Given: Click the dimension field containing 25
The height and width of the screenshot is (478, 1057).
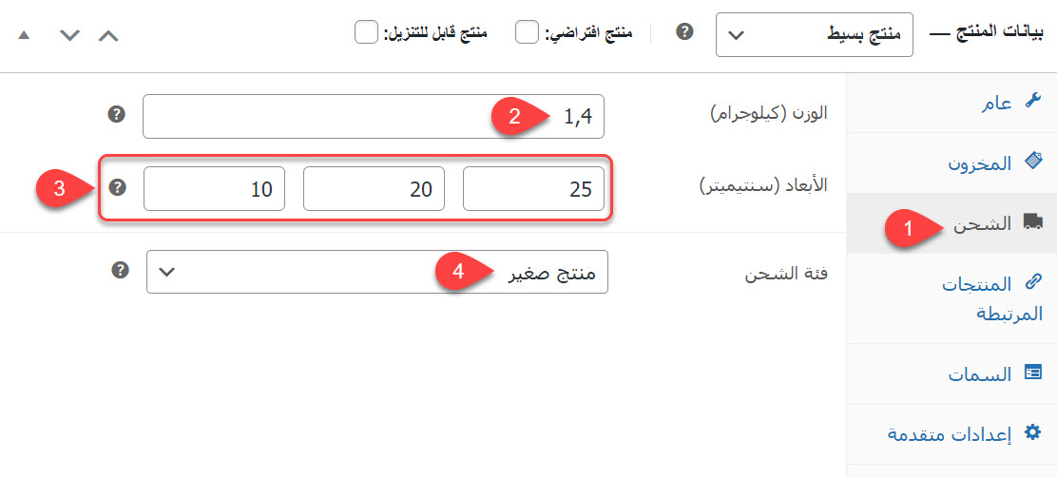Looking at the screenshot, I should [533, 189].
